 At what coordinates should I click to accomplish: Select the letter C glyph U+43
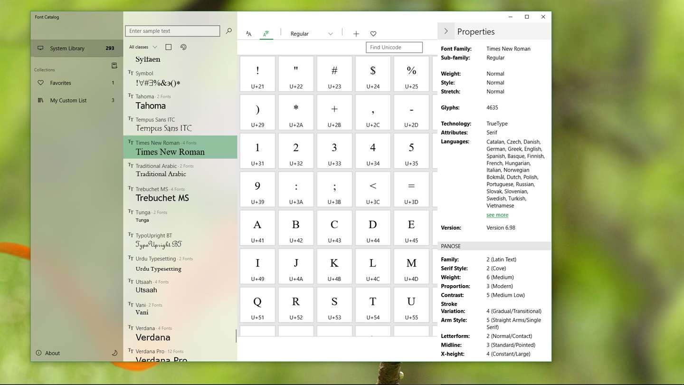pos(334,228)
